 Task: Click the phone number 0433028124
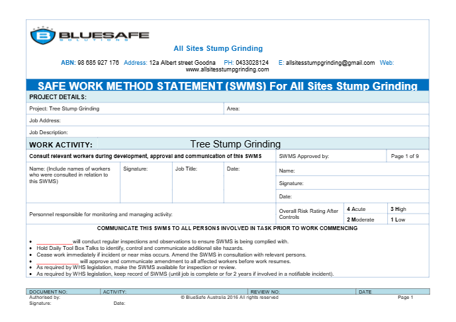click(252, 62)
